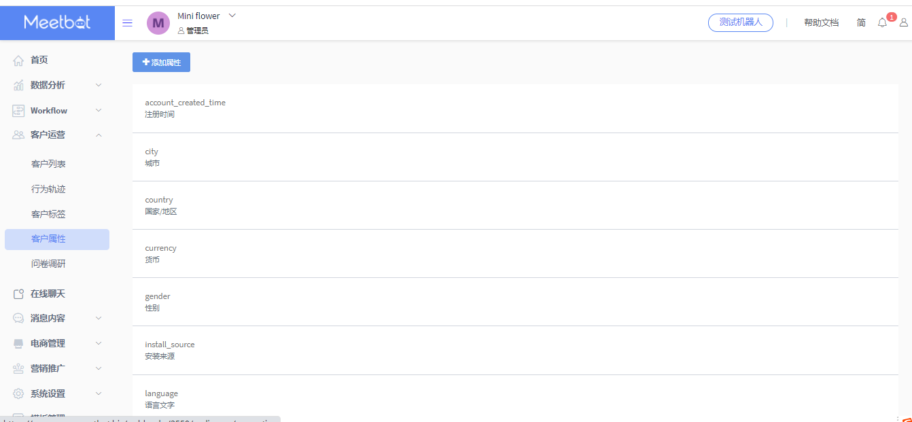Screen dimensions: 912x422
Task: Collapse the 客户运营 menu section
Action: pos(99,135)
